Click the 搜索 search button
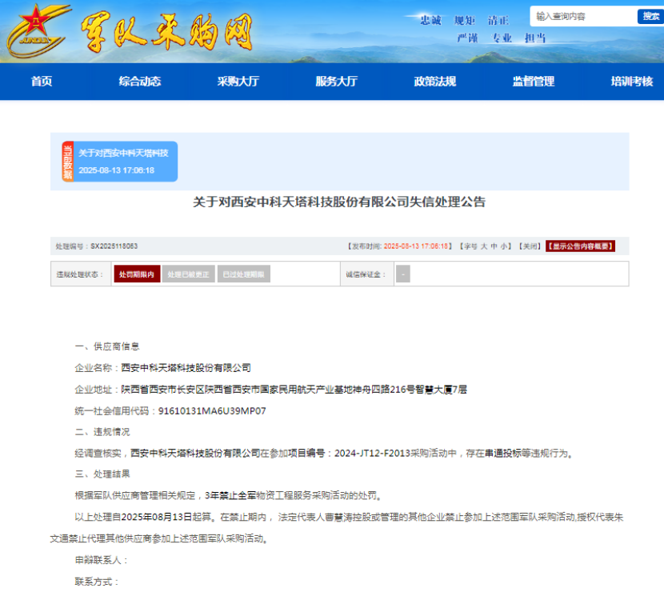The width and height of the screenshot is (664, 608). (650, 17)
